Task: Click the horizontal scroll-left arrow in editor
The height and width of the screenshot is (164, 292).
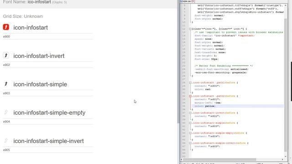Action: [x=182, y=159]
